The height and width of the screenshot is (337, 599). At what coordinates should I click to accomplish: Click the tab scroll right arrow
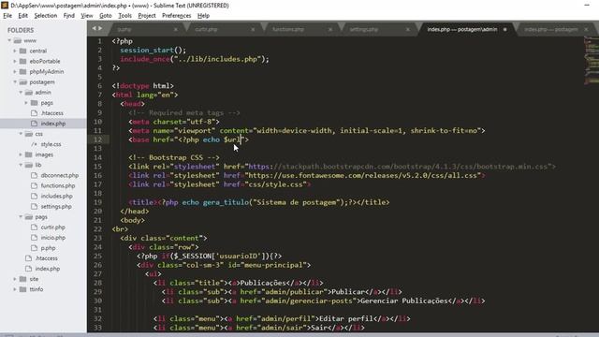(x=100, y=28)
